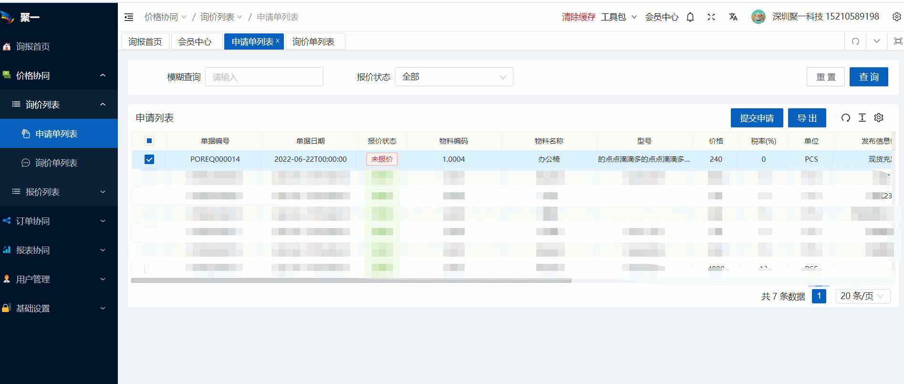Switch to the 询价单列表 tab
Image resolution: width=904 pixels, height=384 pixels.
click(x=313, y=42)
